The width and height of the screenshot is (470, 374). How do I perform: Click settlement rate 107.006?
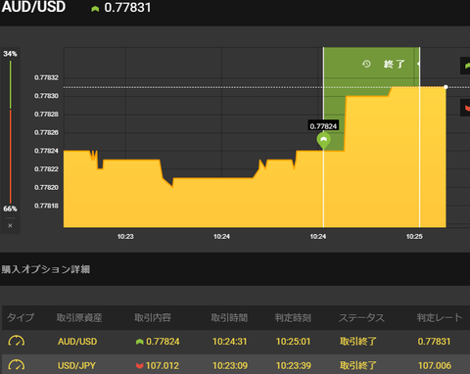click(x=435, y=365)
